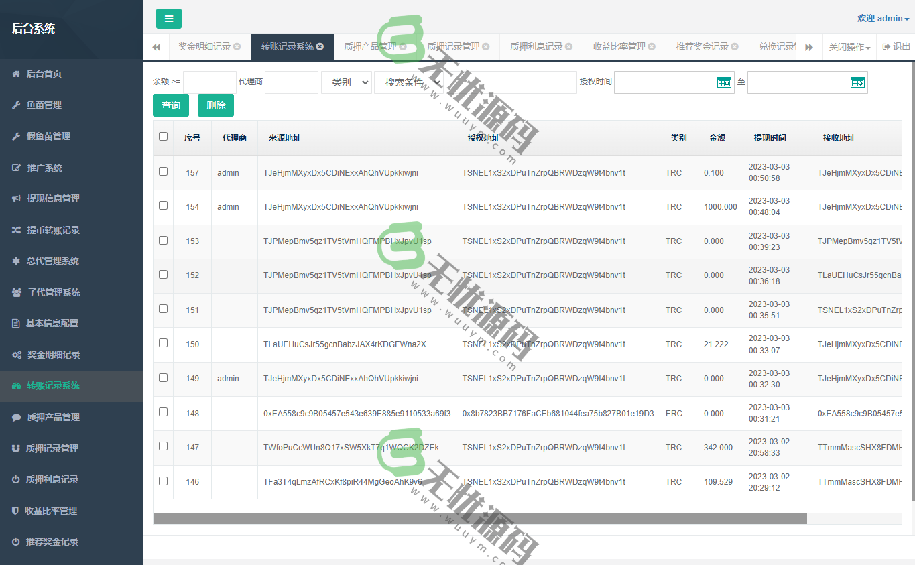
Task: Check the select-all checkbox in table header
Action: point(163,137)
